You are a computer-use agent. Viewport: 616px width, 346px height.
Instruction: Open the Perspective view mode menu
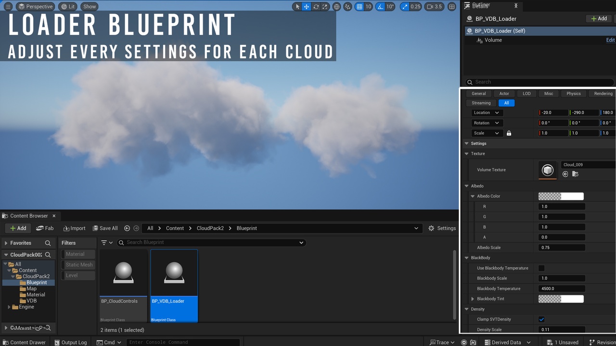pos(35,6)
